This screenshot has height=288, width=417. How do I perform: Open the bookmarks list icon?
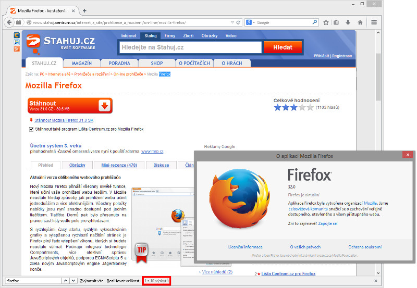click(336, 22)
